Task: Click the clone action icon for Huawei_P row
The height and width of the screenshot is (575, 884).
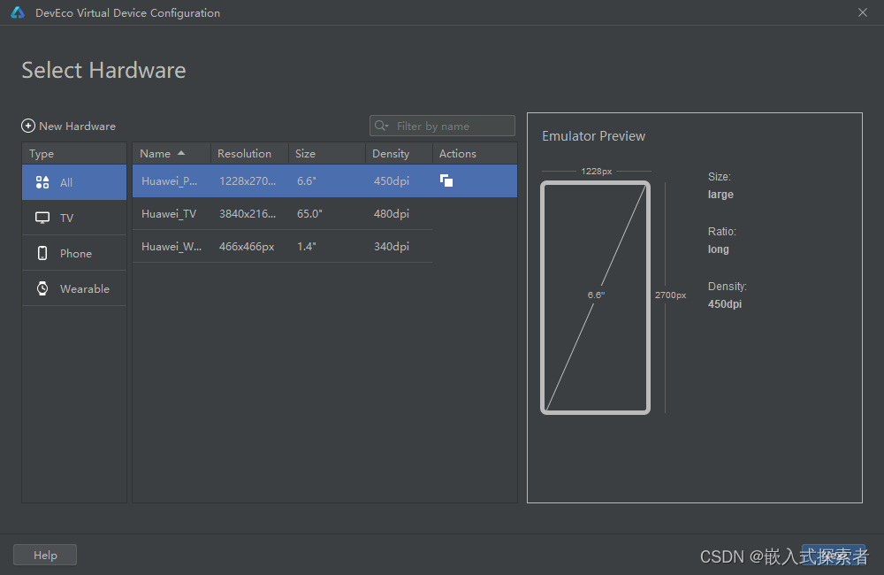Action: 446,180
